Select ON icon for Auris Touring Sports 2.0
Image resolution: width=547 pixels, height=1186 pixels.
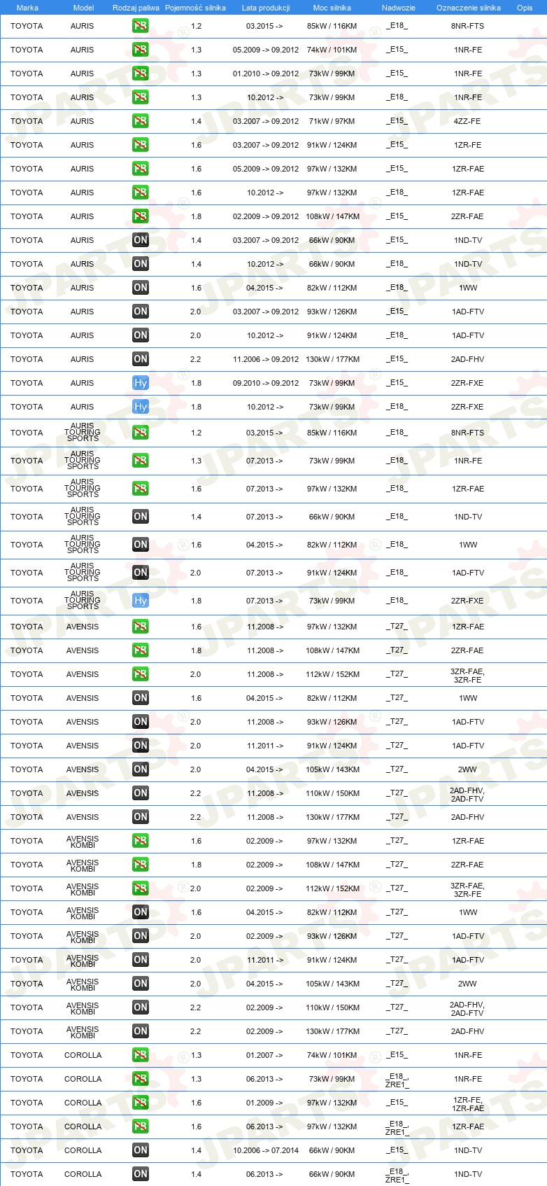click(x=141, y=573)
